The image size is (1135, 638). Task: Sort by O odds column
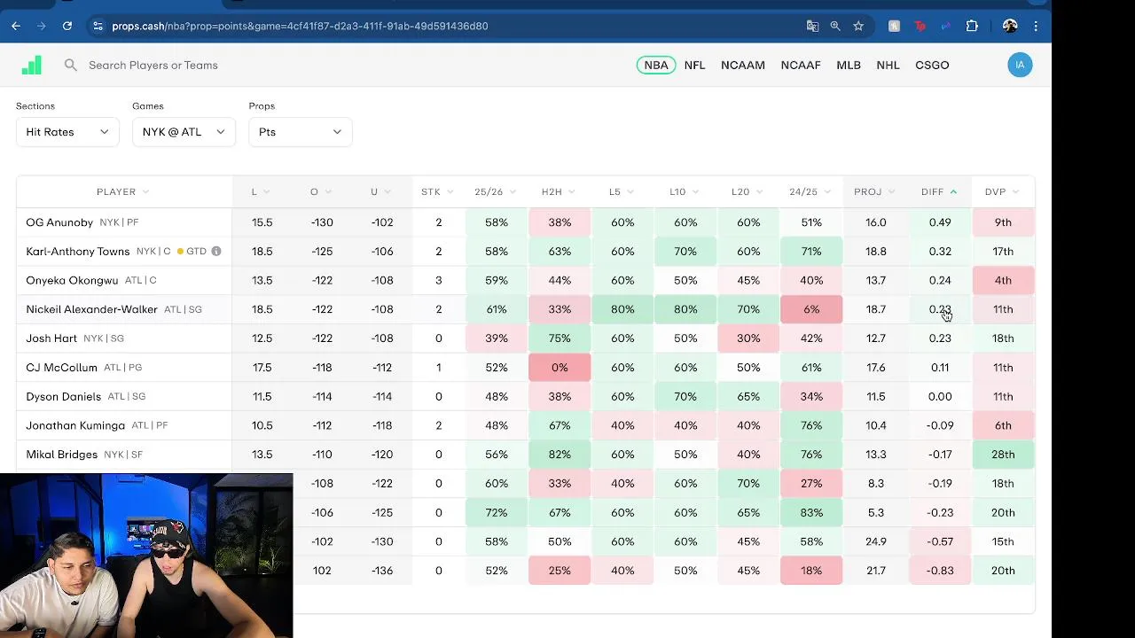pos(321,191)
